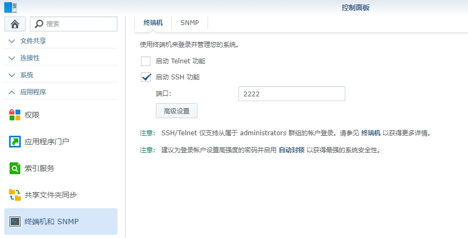Click the 端口: label

coord(163,94)
